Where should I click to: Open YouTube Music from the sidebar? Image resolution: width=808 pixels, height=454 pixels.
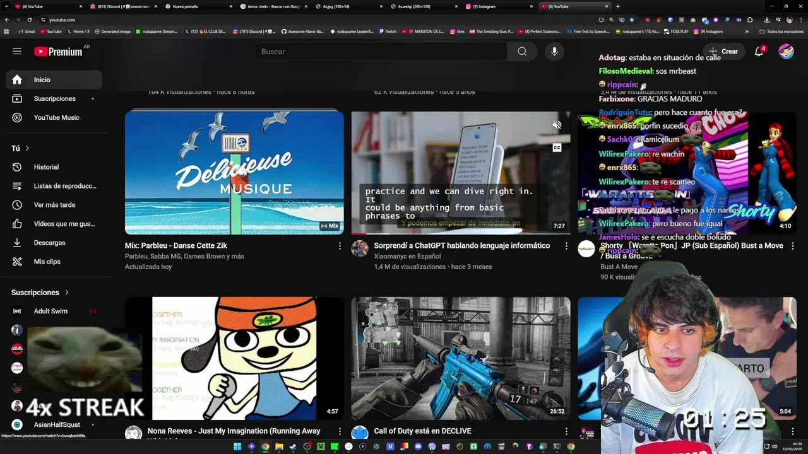click(x=54, y=117)
